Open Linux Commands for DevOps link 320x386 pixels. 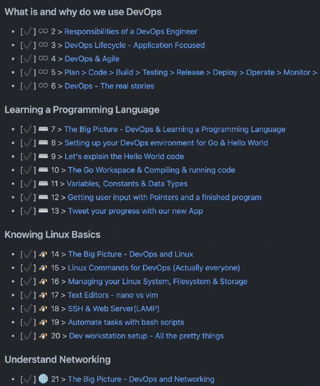pos(154,268)
